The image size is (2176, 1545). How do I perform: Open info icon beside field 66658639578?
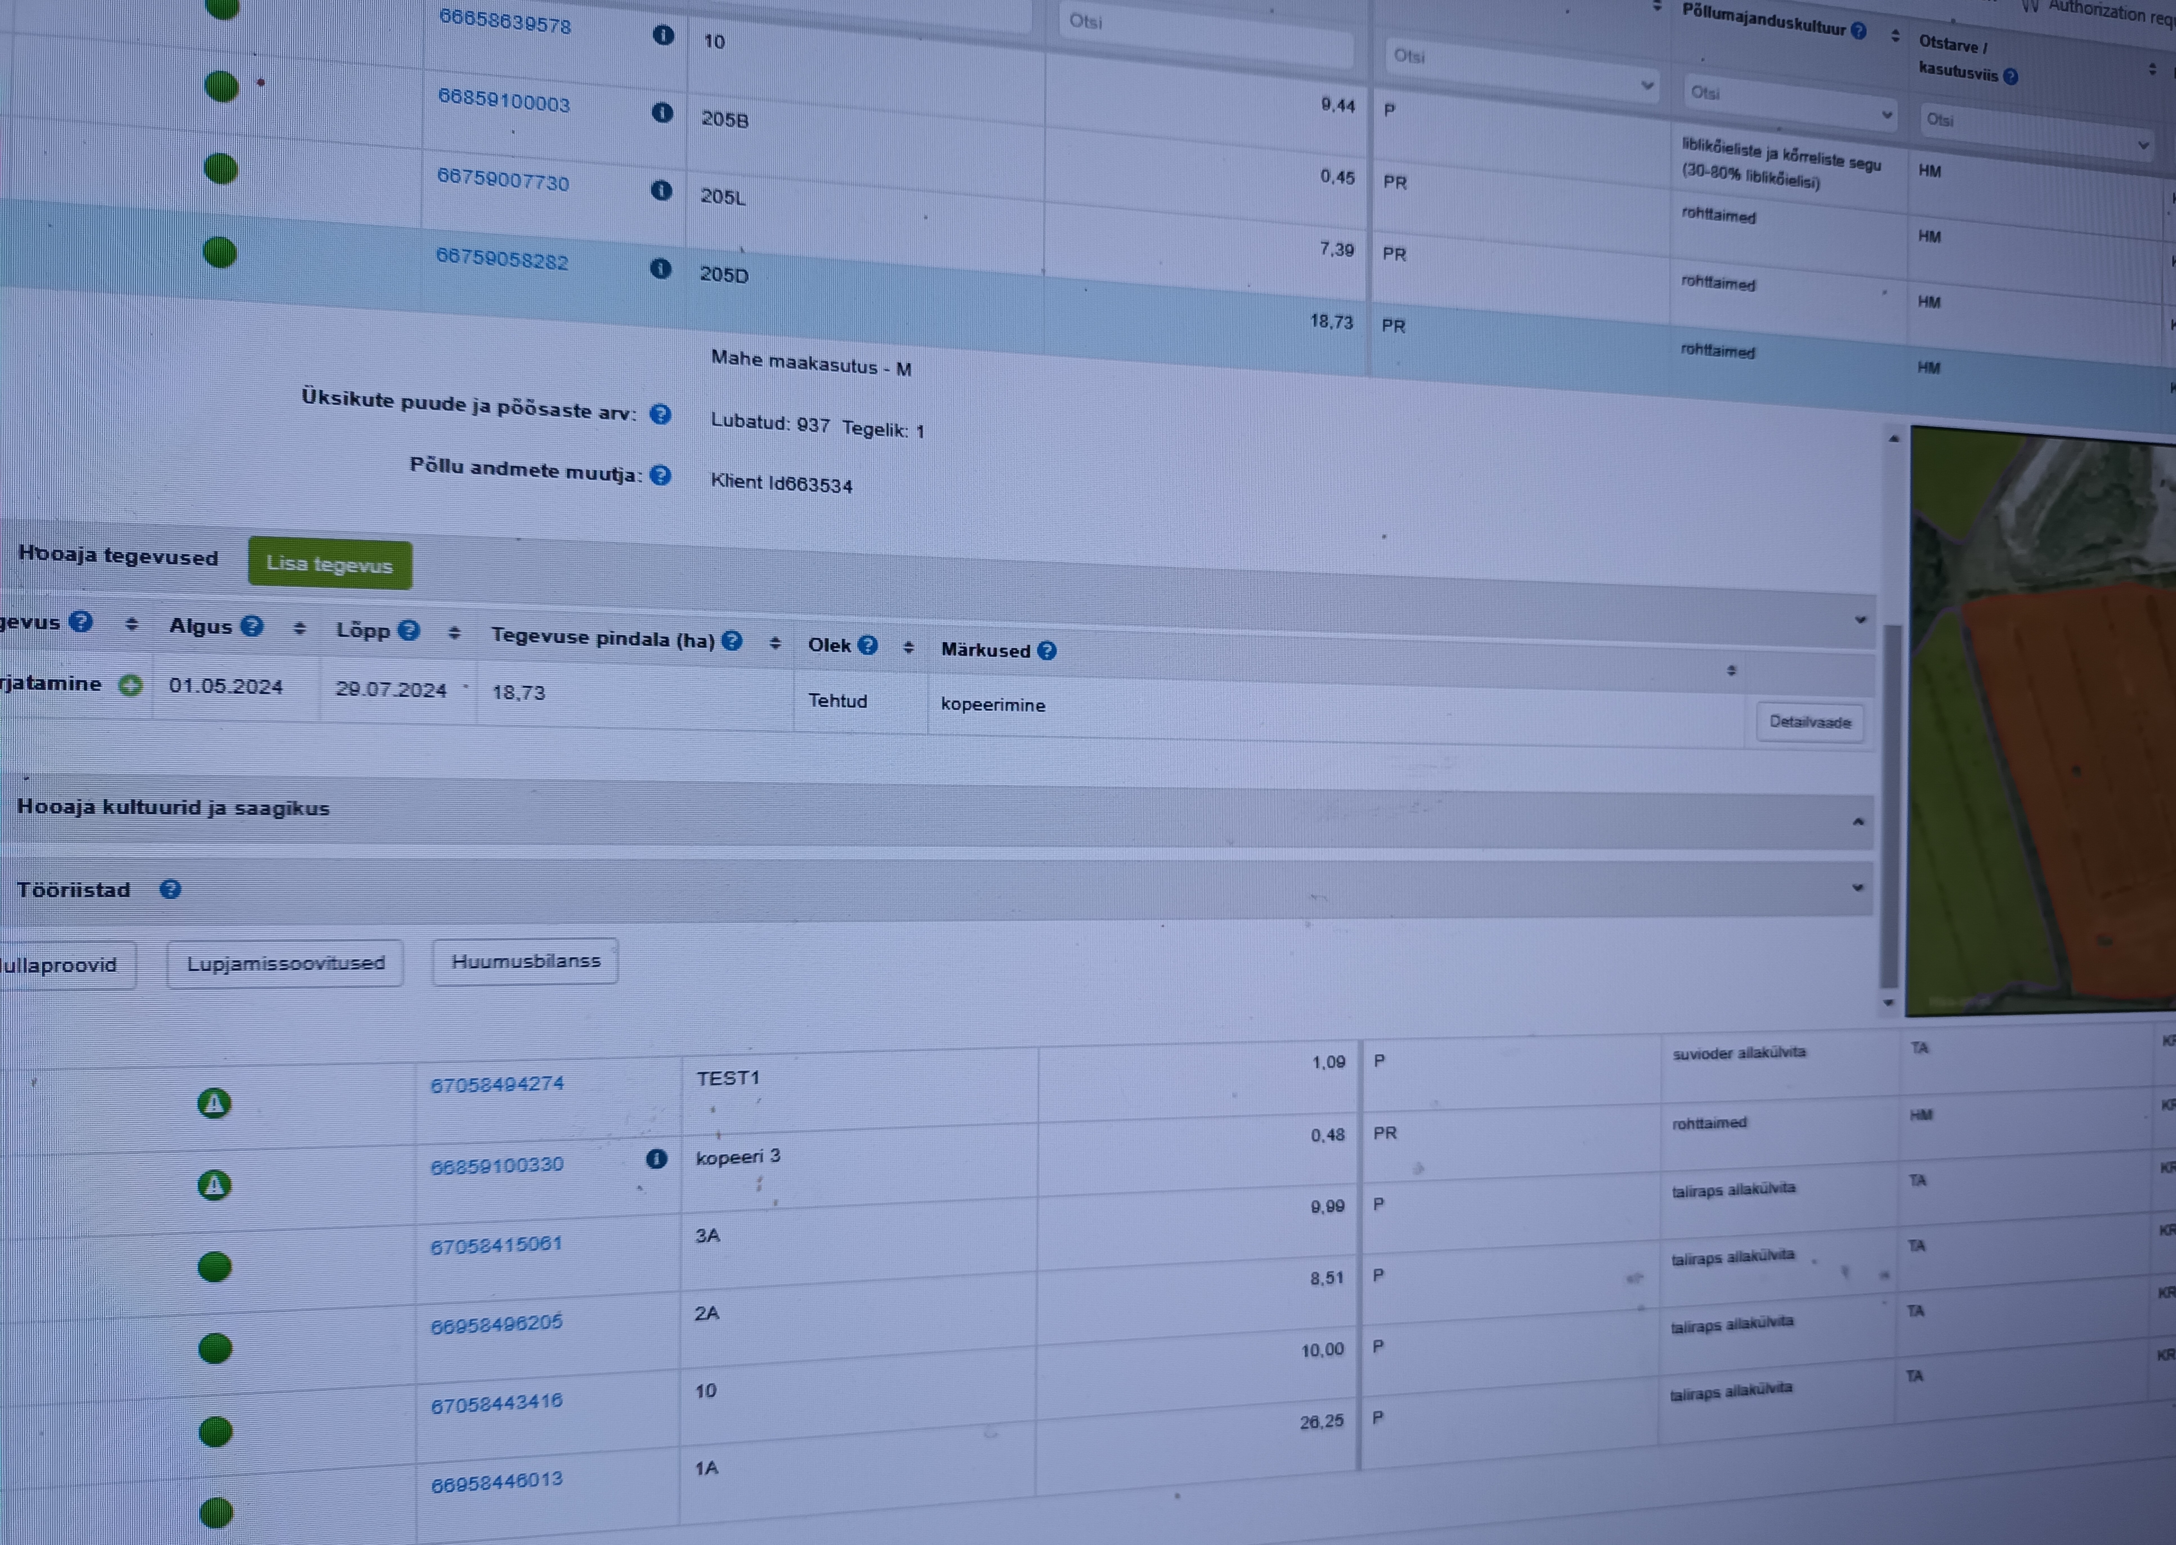663,35
